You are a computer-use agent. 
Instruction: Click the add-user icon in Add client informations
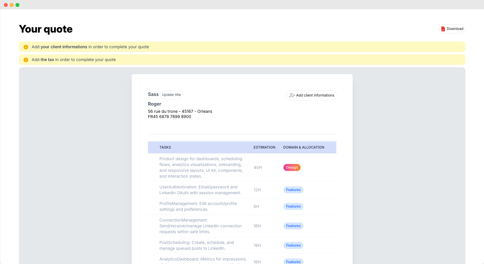coord(292,95)
